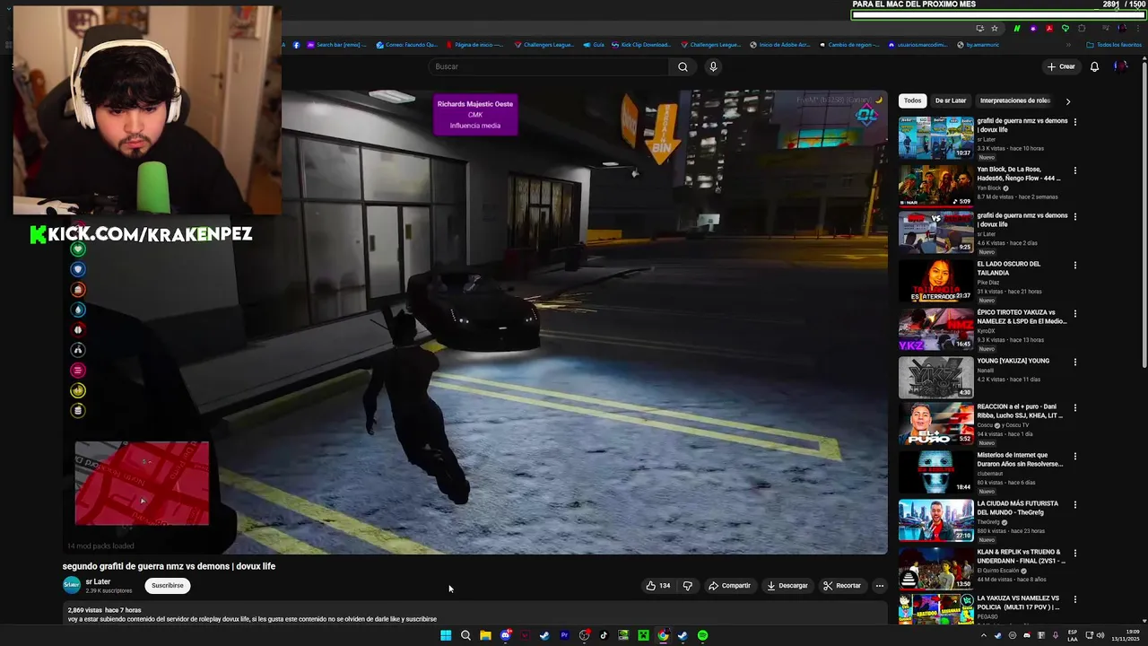Open options menu for Misterios de Internet video
The height and width of the screenshot is (646, 1148).
coord(1074,457)
